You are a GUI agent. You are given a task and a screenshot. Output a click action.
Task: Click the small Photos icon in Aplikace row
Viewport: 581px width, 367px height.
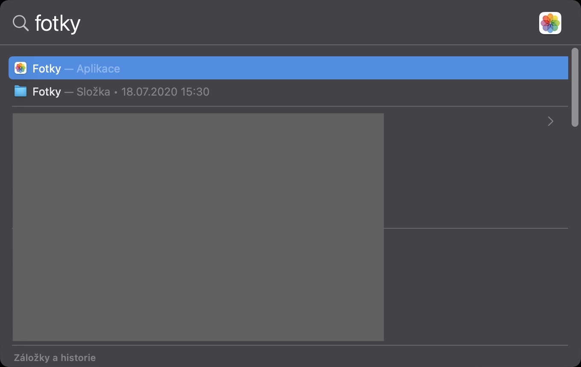[x=21, y=68]
